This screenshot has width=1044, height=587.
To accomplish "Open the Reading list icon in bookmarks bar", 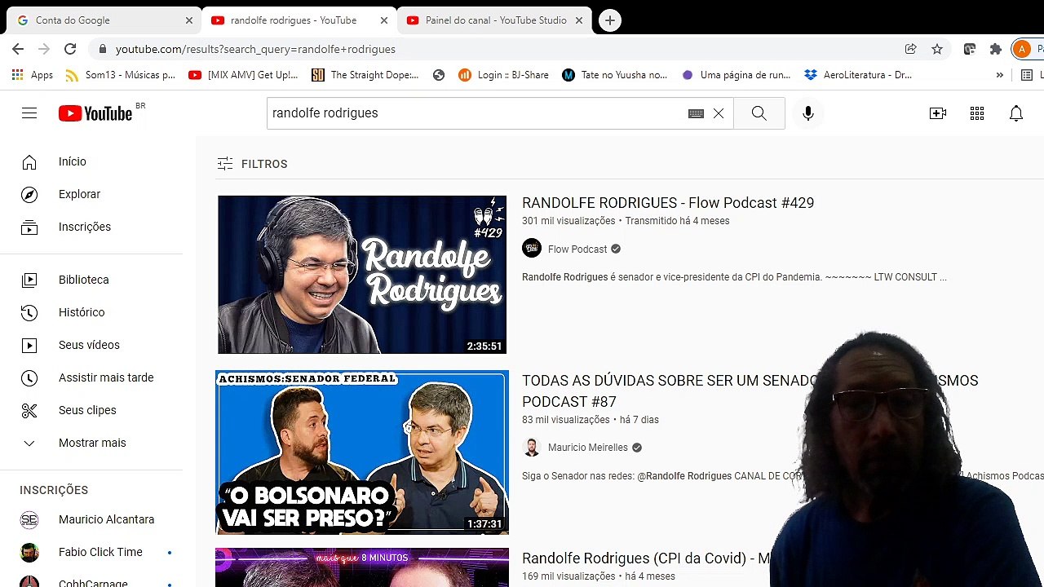I will click(1027, 75).
